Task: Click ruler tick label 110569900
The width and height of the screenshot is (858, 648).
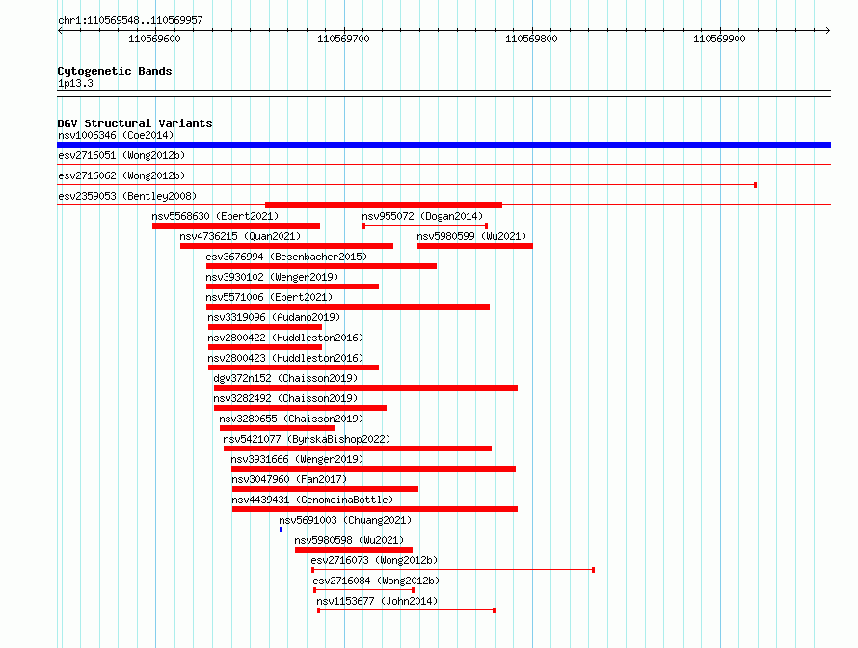Action: click(719, 39)
